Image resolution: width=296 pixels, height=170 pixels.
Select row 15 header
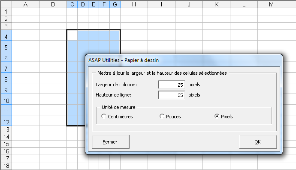point(6,144)
